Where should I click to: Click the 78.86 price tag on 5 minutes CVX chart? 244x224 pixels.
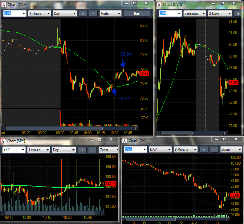click(x=233, y=83)
